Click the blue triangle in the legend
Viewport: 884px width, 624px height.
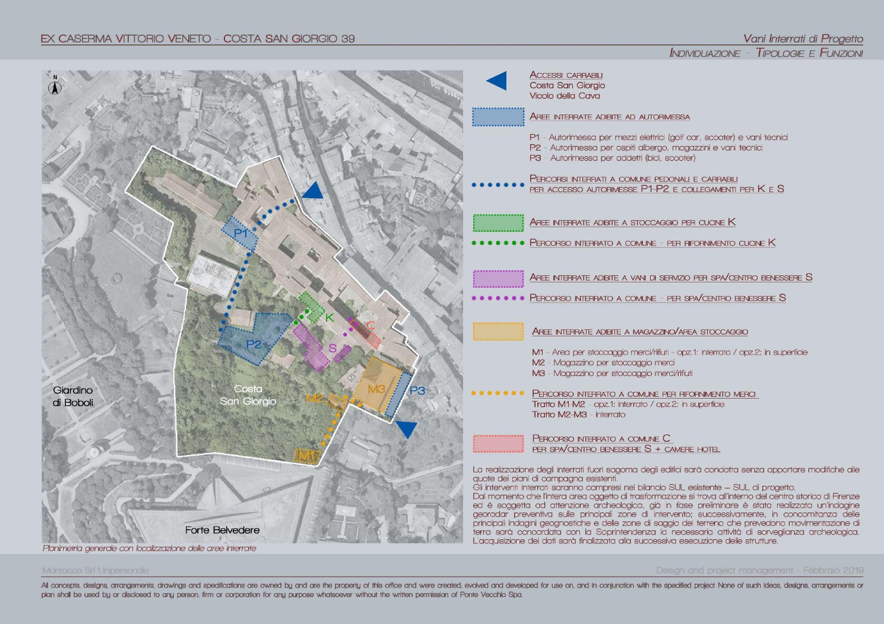498,81
